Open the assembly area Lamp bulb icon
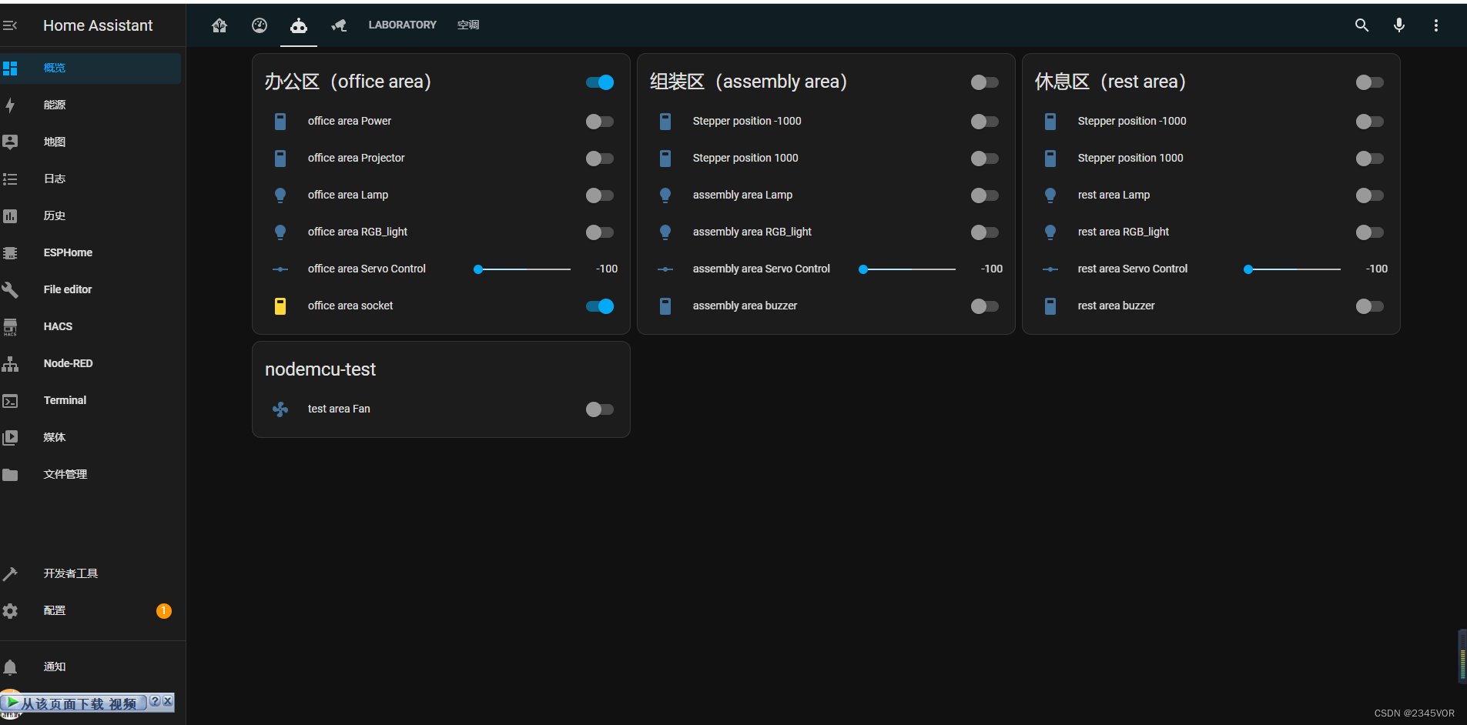Screen dimensions: 1467x725 tap(665, 195)
